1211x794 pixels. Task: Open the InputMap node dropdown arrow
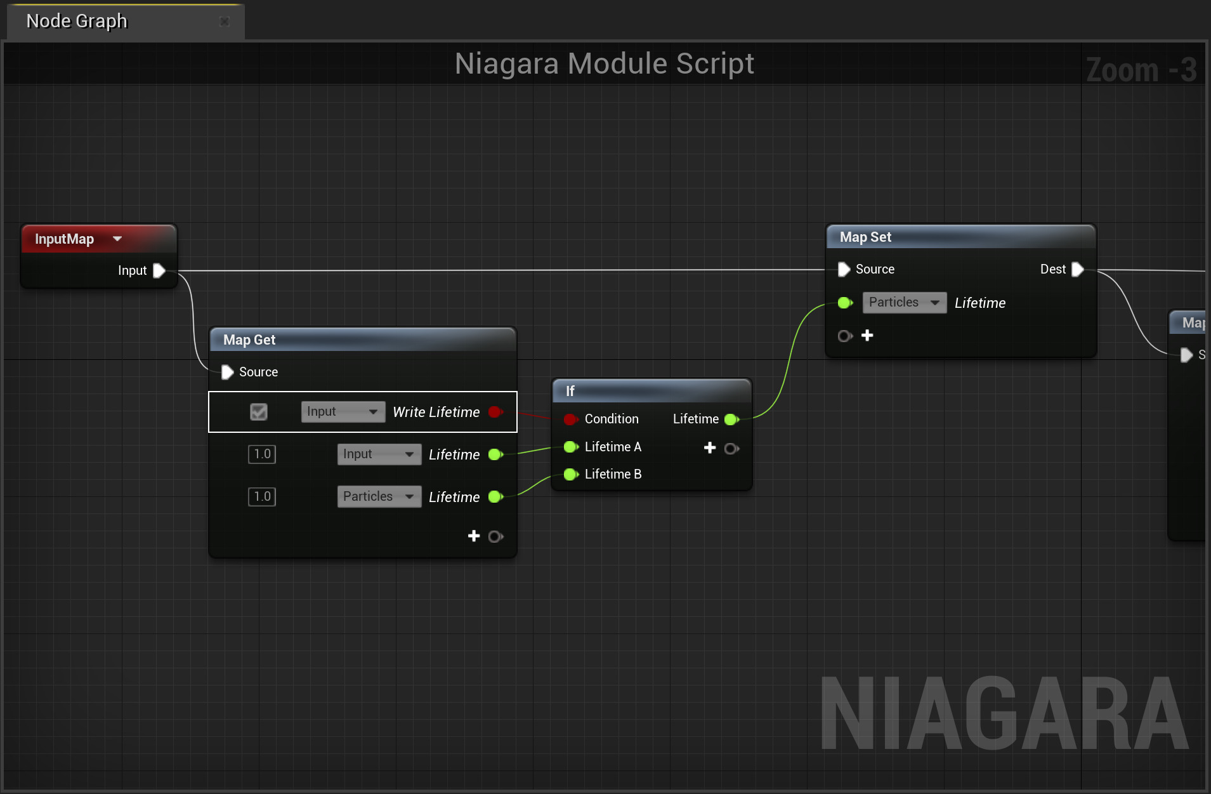pos(117,239)
